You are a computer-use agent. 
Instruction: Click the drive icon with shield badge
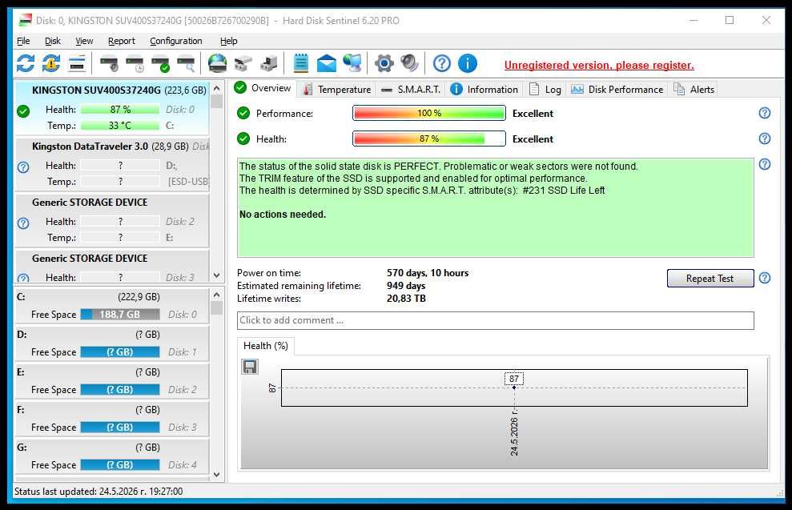click(109, 64)
